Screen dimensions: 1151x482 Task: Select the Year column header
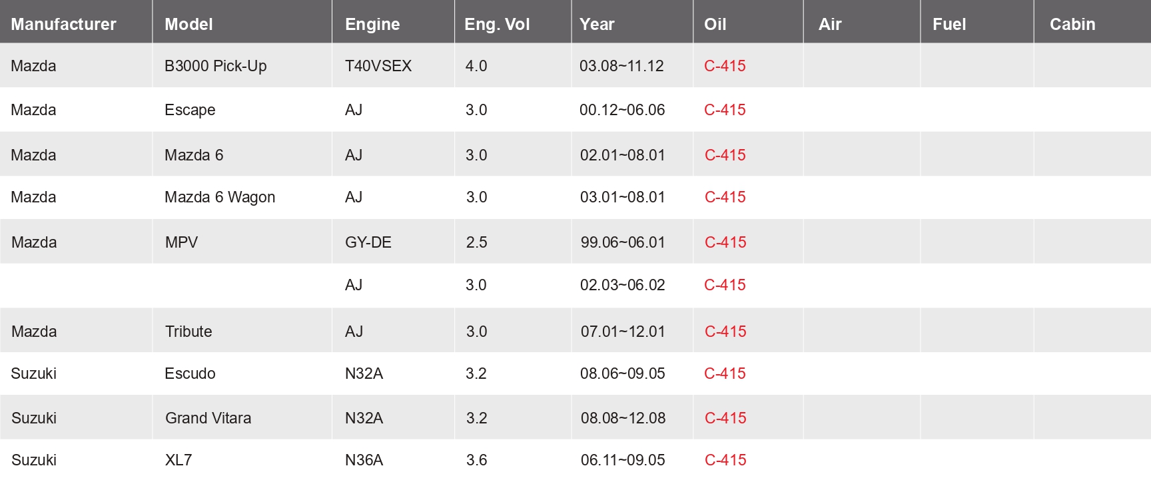point(597,24)
